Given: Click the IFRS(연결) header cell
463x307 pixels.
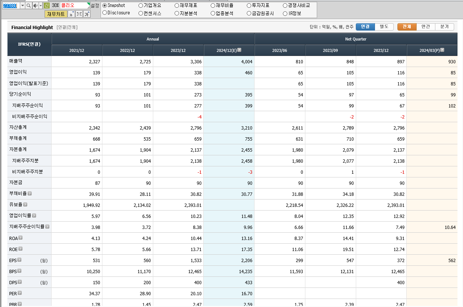Looking at the screenshot, I should point(29,44).
